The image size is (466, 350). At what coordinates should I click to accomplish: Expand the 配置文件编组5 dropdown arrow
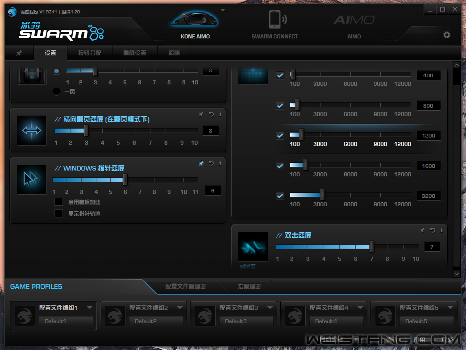[x=450, y=308]
